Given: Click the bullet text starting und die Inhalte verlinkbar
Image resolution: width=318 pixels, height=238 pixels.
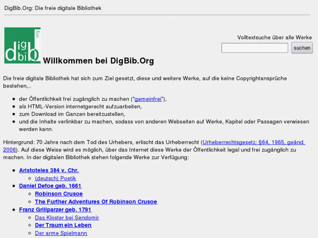Looking at the screenshot, I should coord(164,125).
